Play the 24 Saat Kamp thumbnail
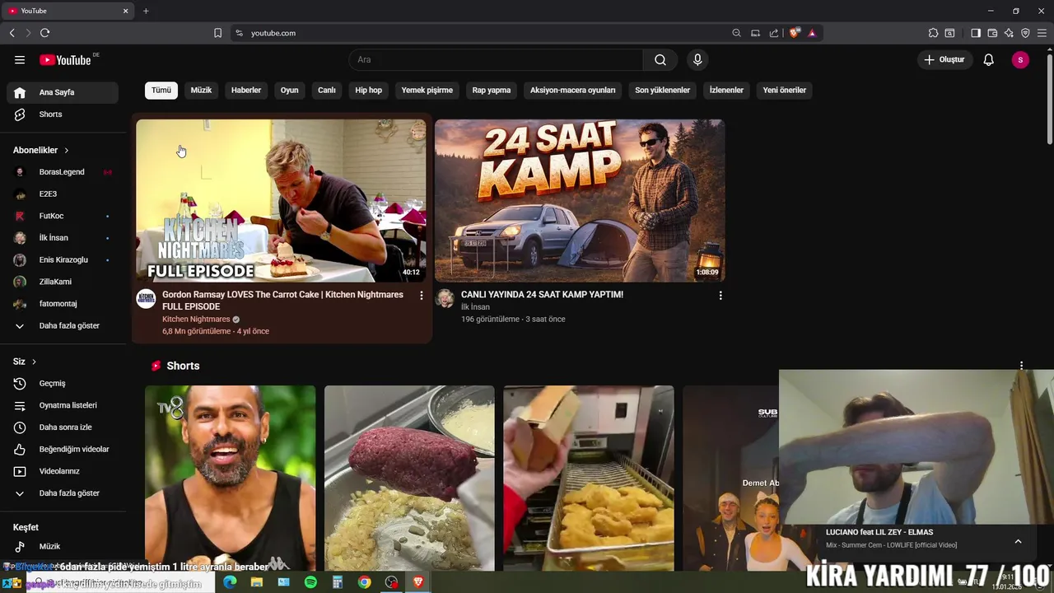Screen dimensions: 1054x593 [x=580, y=200]
